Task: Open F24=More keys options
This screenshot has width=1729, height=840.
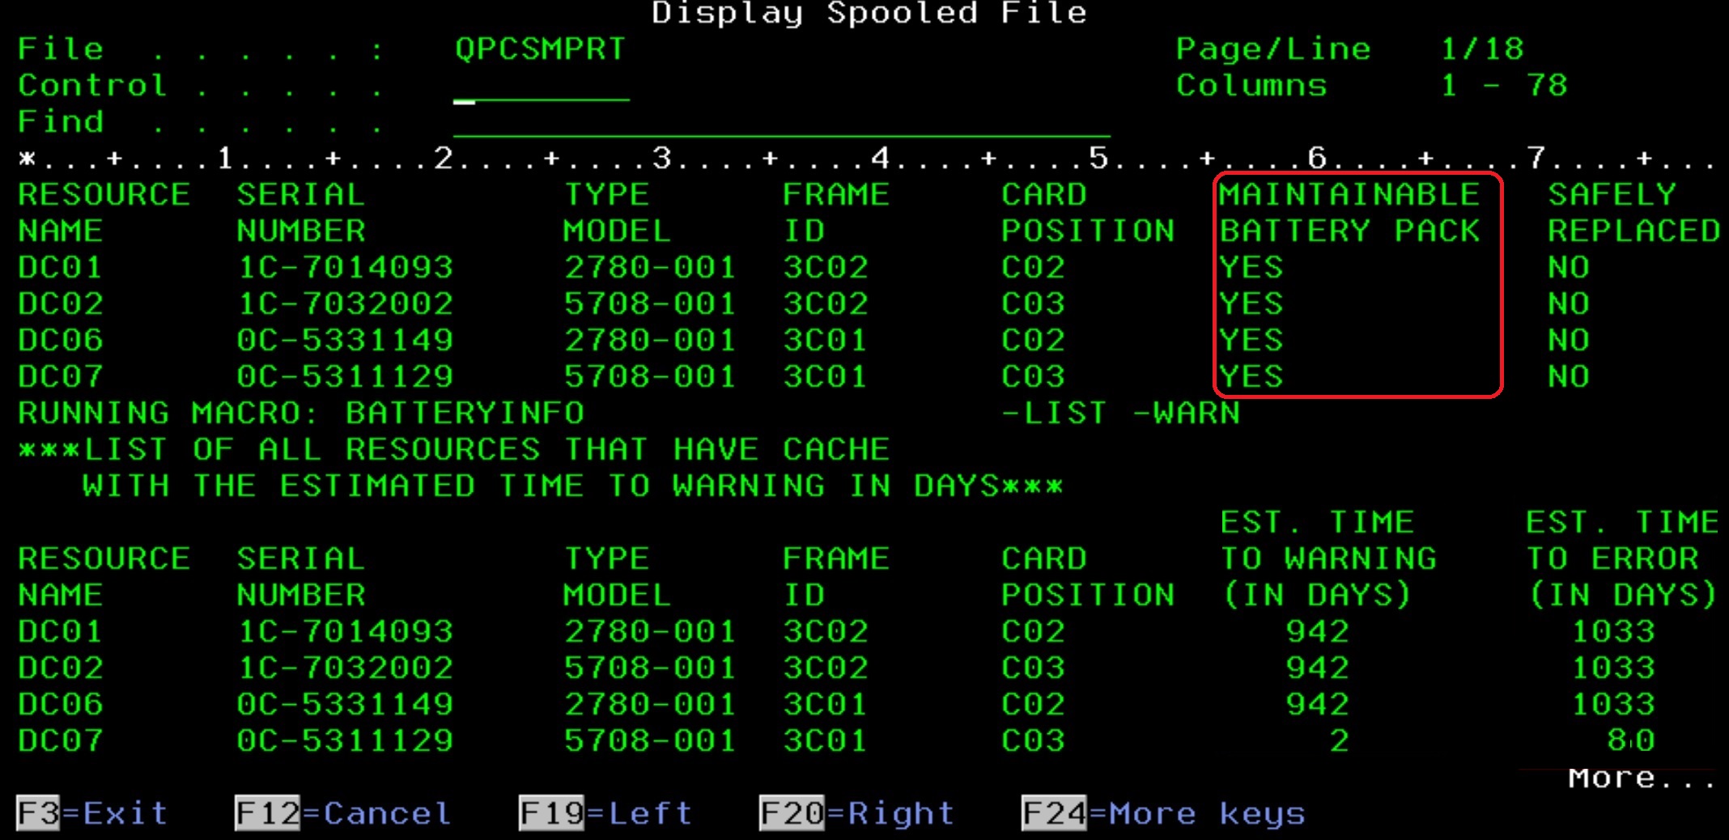Action: pos(1163,812)
